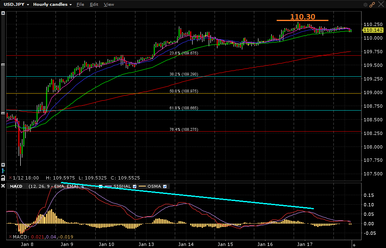Click the Jan 17 date label
The width and height of the screenshot is (386, 248).
coord(305,244)
